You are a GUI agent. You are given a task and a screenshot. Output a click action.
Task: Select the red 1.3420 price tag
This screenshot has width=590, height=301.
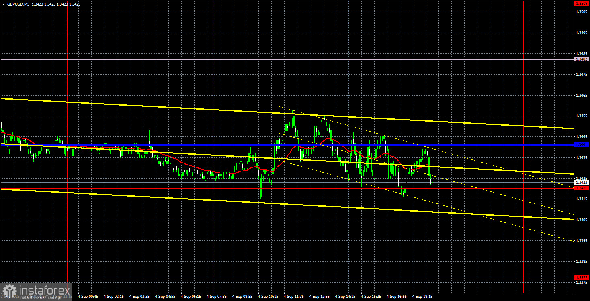tap(582, 188)
